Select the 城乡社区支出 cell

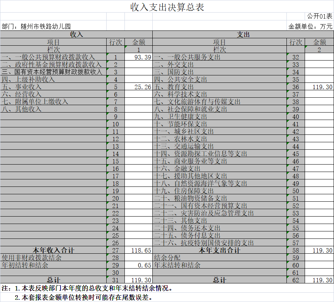click(220, 131)
